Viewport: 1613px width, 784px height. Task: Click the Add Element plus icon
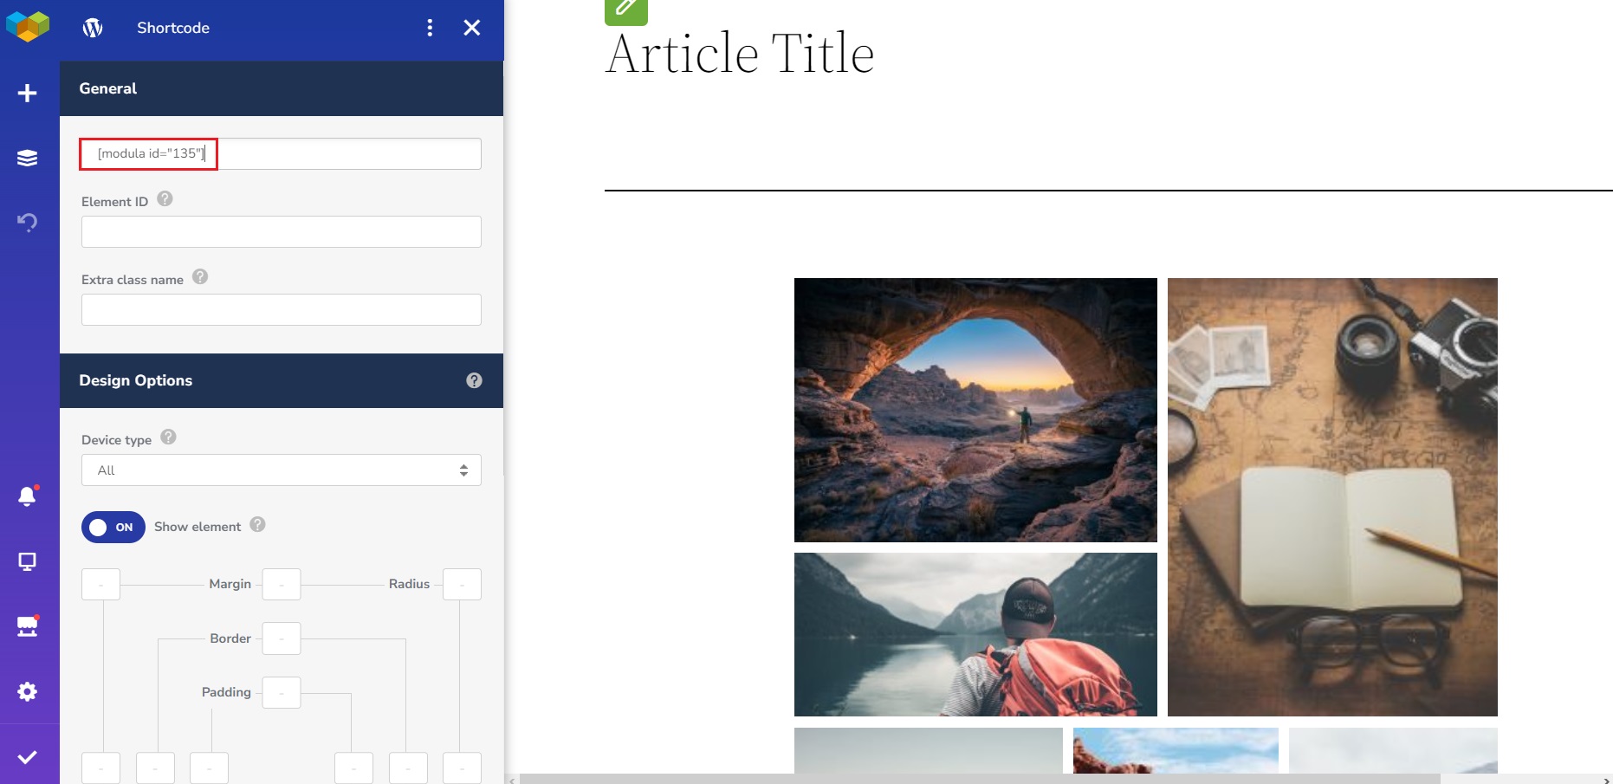28,93
